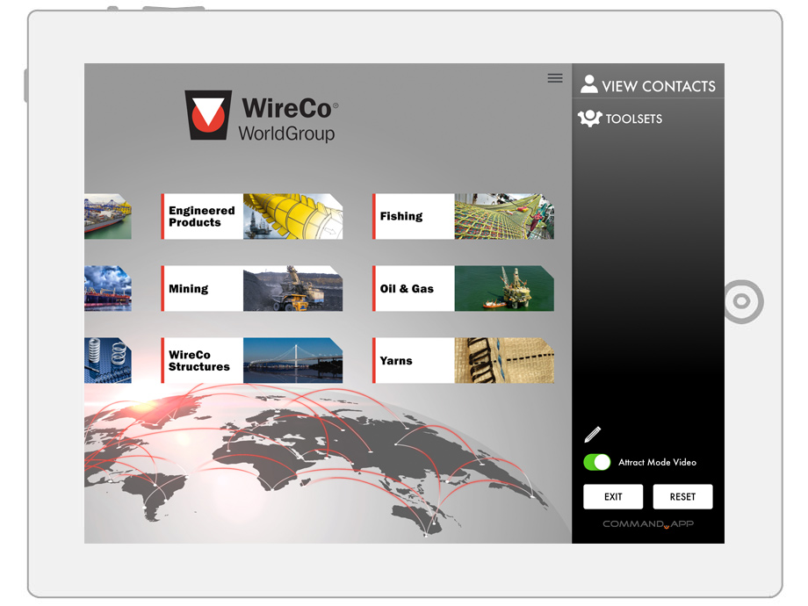The width and height of the screenshot is (808, 606).
Task: Click the mining truck image
Action: point(293,289)
